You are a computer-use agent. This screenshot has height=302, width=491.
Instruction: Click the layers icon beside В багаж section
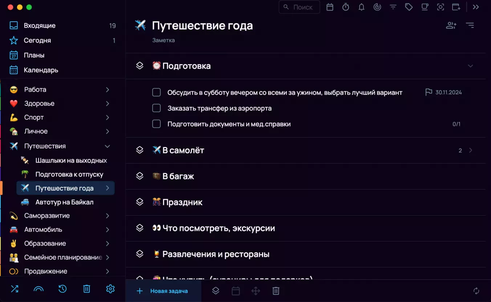140,176
